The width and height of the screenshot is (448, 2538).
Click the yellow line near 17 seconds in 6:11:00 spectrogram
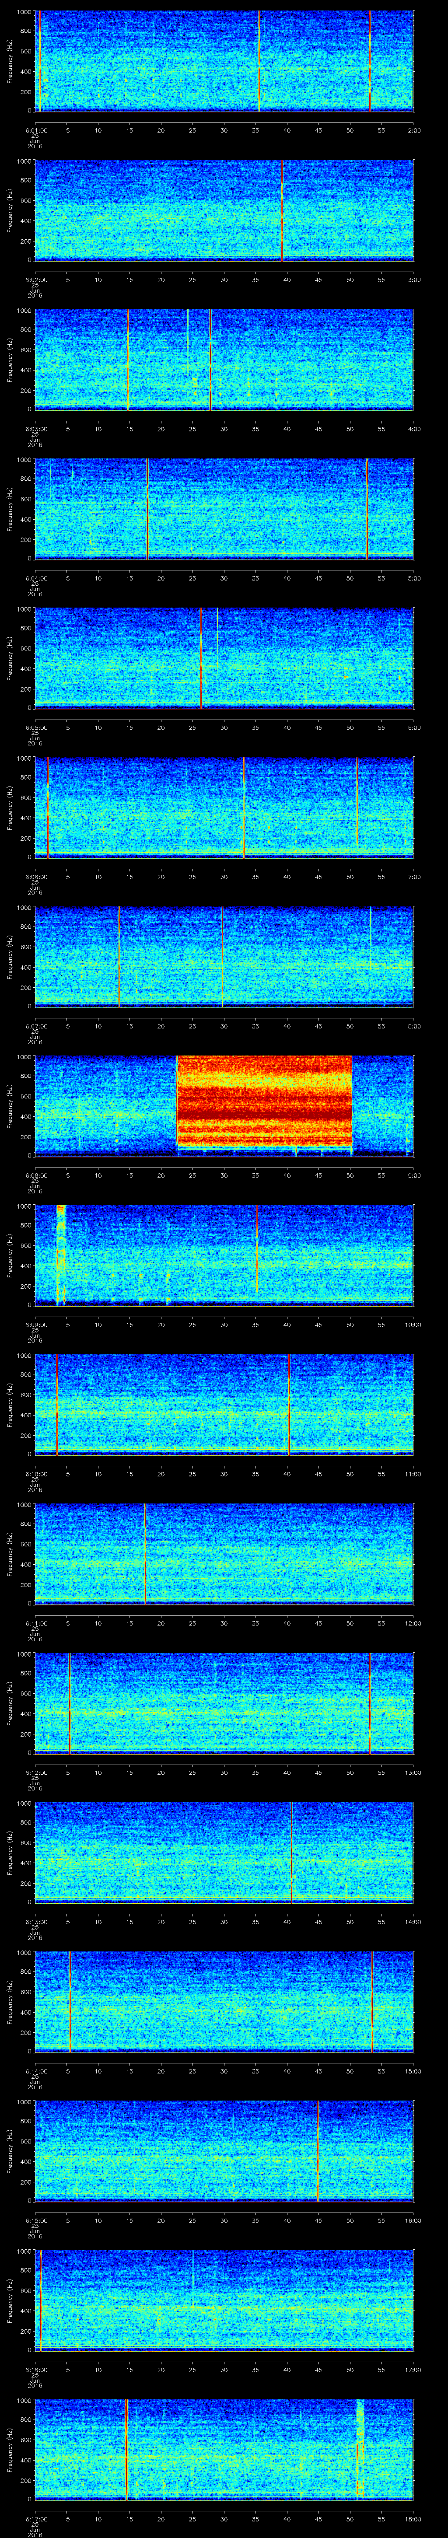tap(145, 1553)
